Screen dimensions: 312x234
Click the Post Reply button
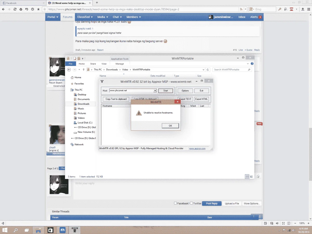(x=212, y=204)
